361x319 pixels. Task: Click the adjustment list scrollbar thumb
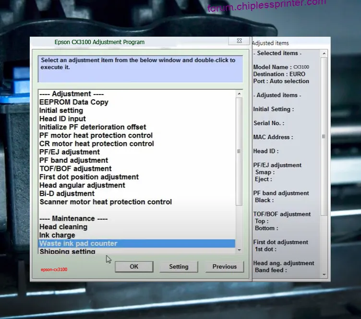(239, 151)
